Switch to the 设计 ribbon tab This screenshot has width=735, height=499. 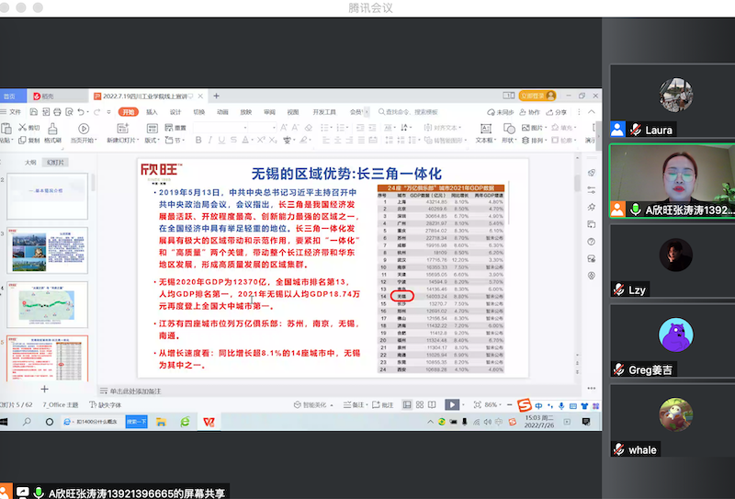[x=175, y=112]
